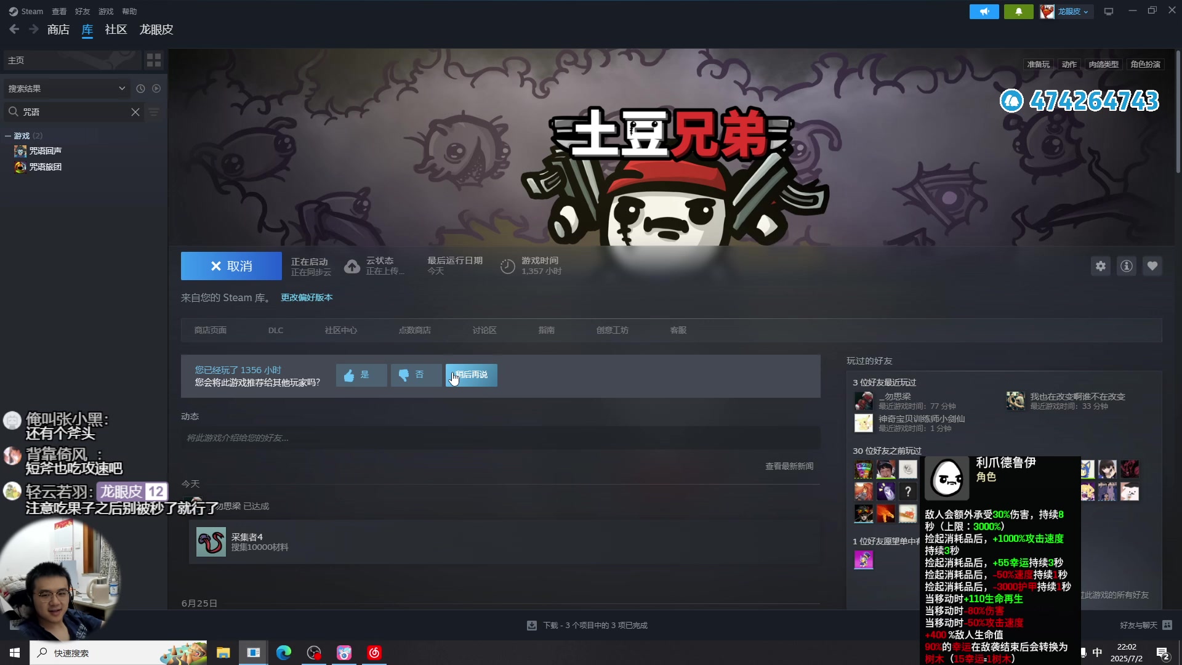The image size is (1182, 665).
Task: Open the 商店页面 tab
Action: coord(211,331)
